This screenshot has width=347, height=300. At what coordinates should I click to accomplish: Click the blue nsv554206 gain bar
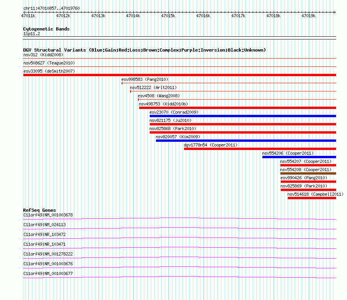coord(299,157)
